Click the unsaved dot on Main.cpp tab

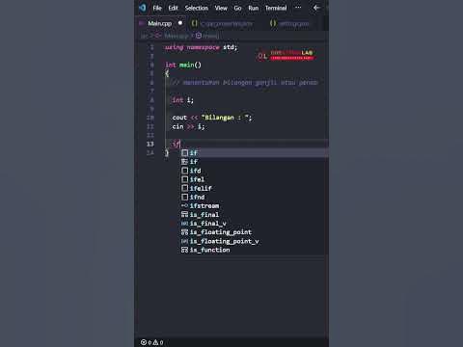click(180, 23)
